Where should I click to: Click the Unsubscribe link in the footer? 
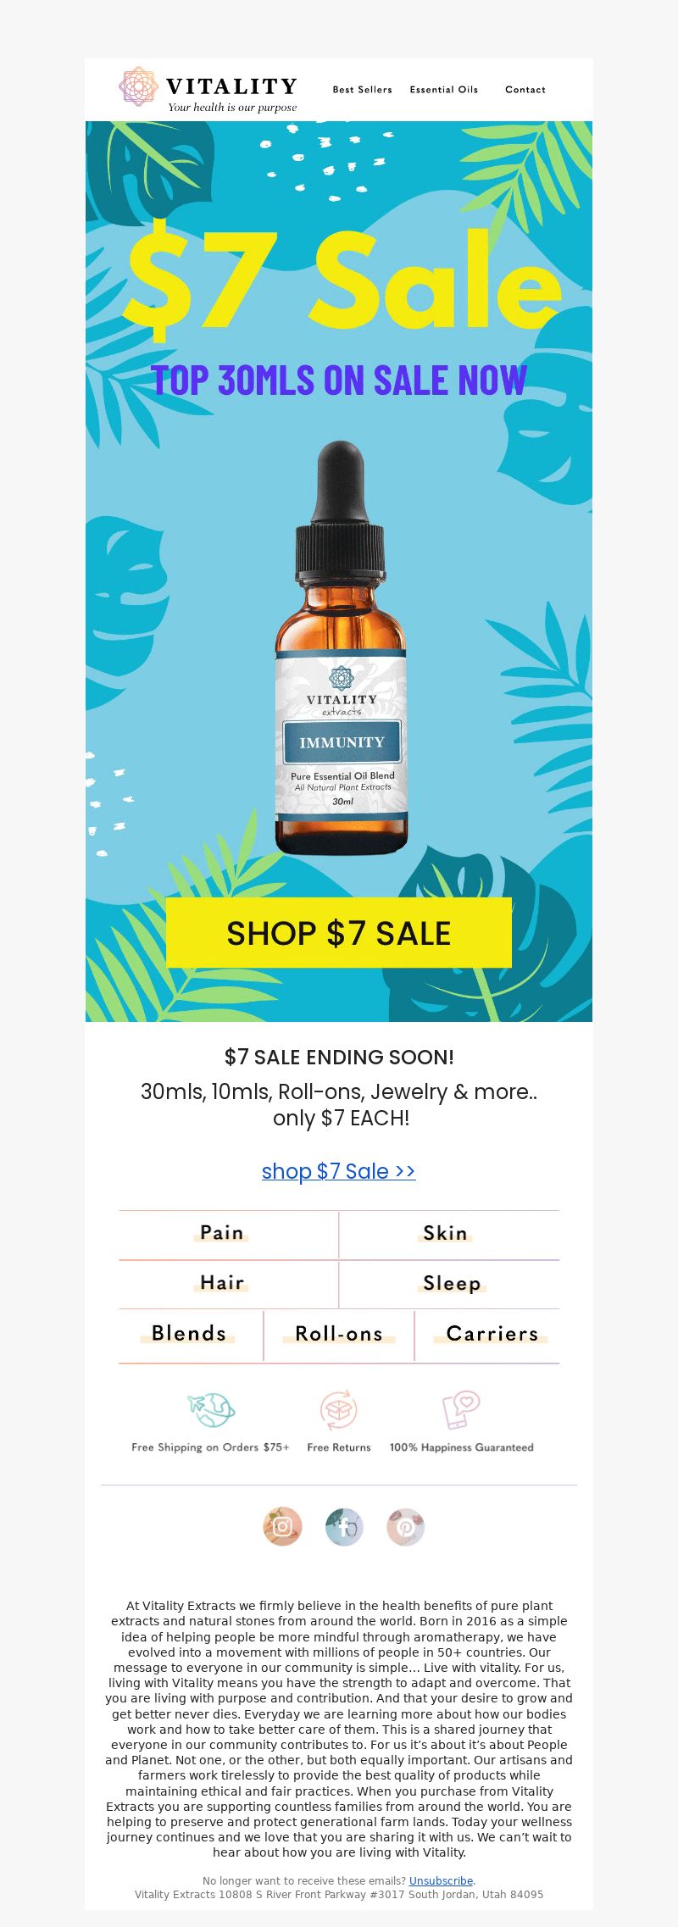[x=441, y=1880]
